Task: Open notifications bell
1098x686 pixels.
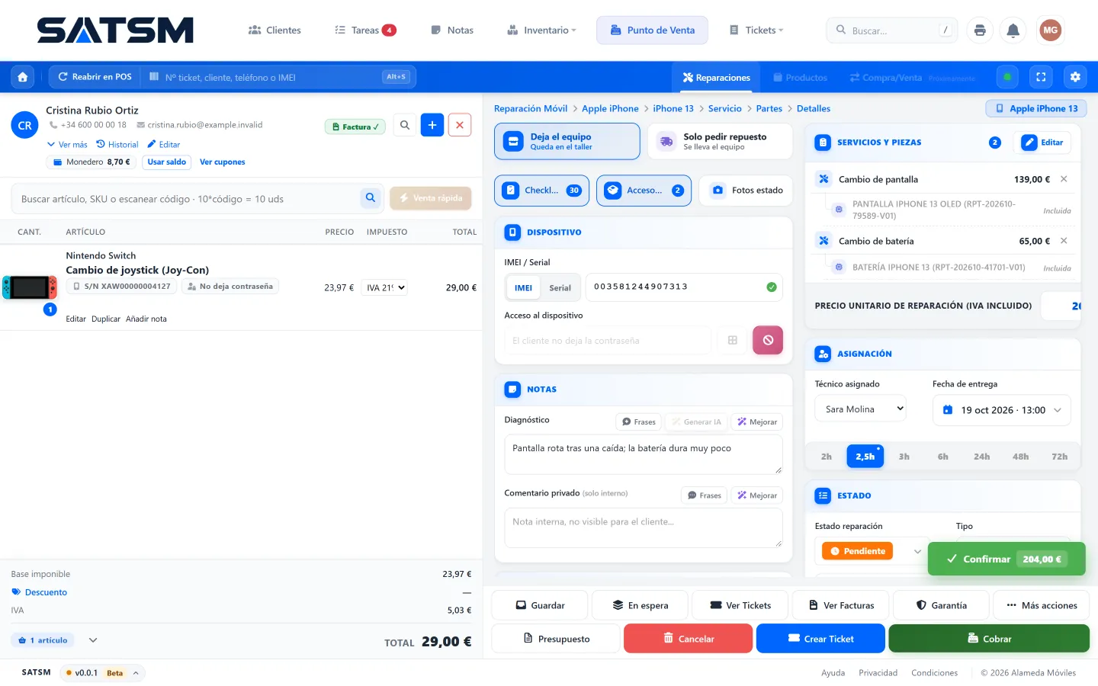Action: (x=1013, y=30)
